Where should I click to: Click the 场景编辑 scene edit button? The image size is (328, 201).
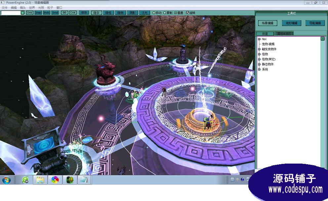[x=267, y=23]
